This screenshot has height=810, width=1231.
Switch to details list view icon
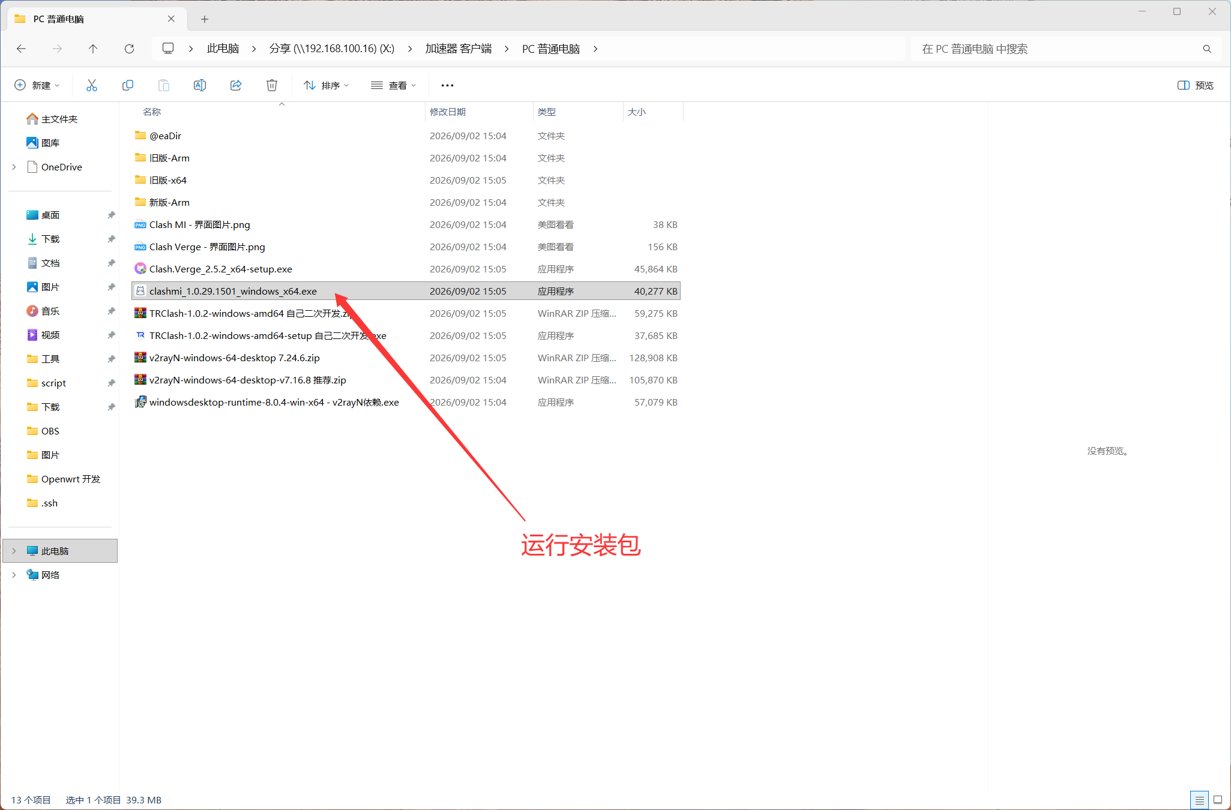coord(1199,800)
